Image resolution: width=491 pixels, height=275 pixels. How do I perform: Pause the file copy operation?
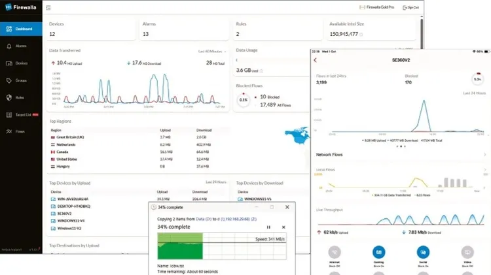pos(268,227)
